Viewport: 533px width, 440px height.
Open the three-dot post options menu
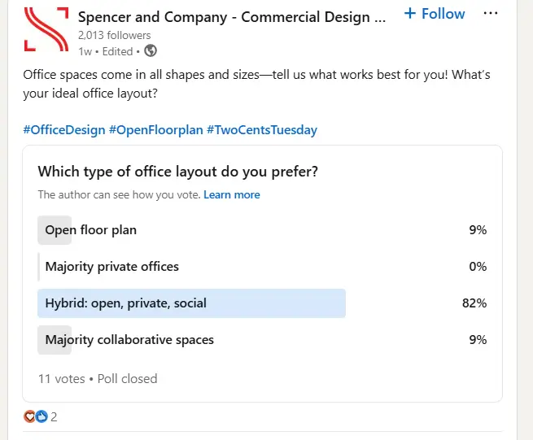point(491,14)
